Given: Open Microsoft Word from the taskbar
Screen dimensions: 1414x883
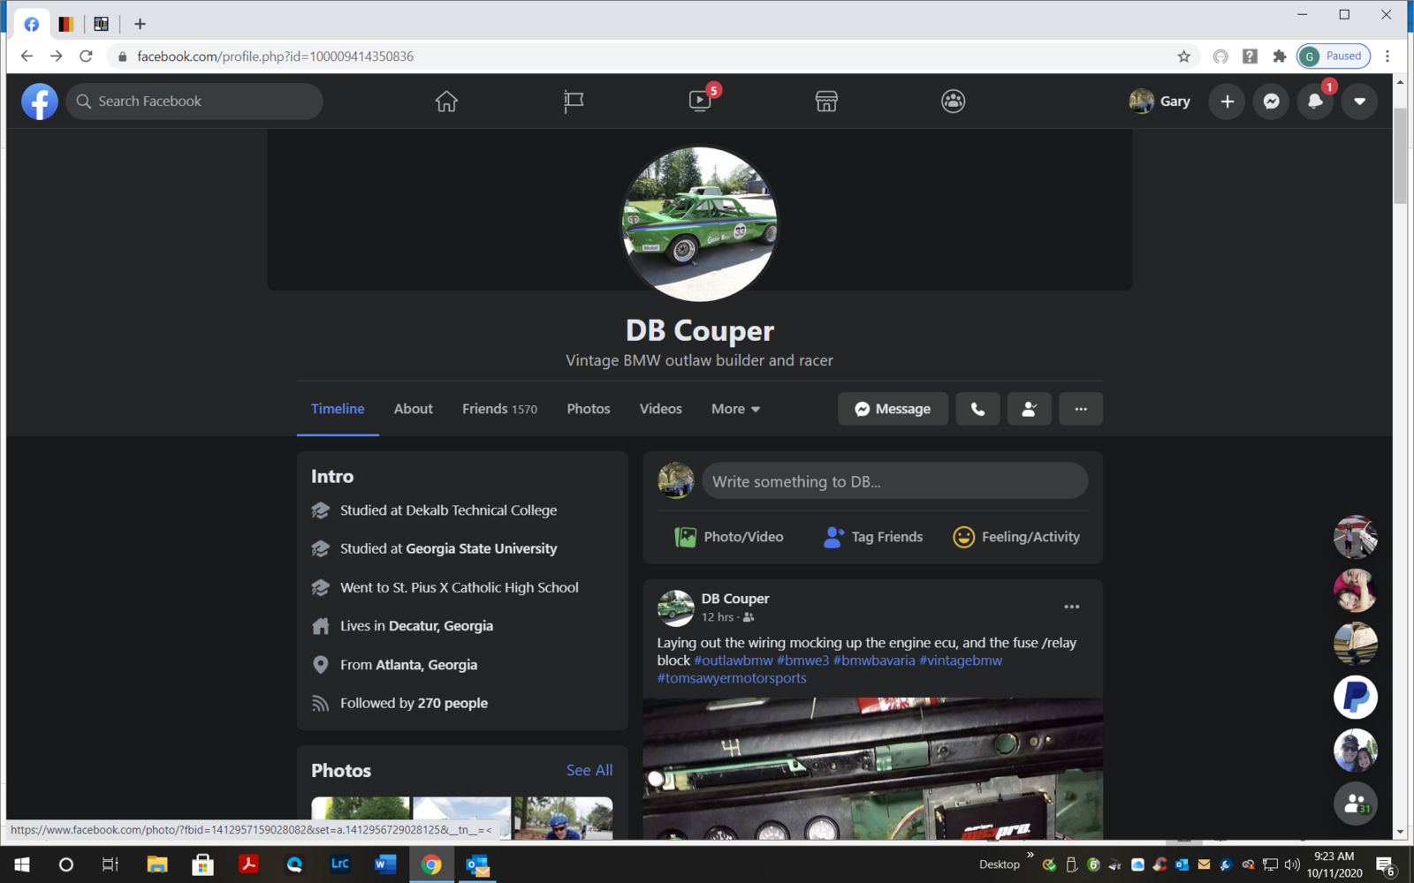Looking at the screenshot, I should (385, 864).
